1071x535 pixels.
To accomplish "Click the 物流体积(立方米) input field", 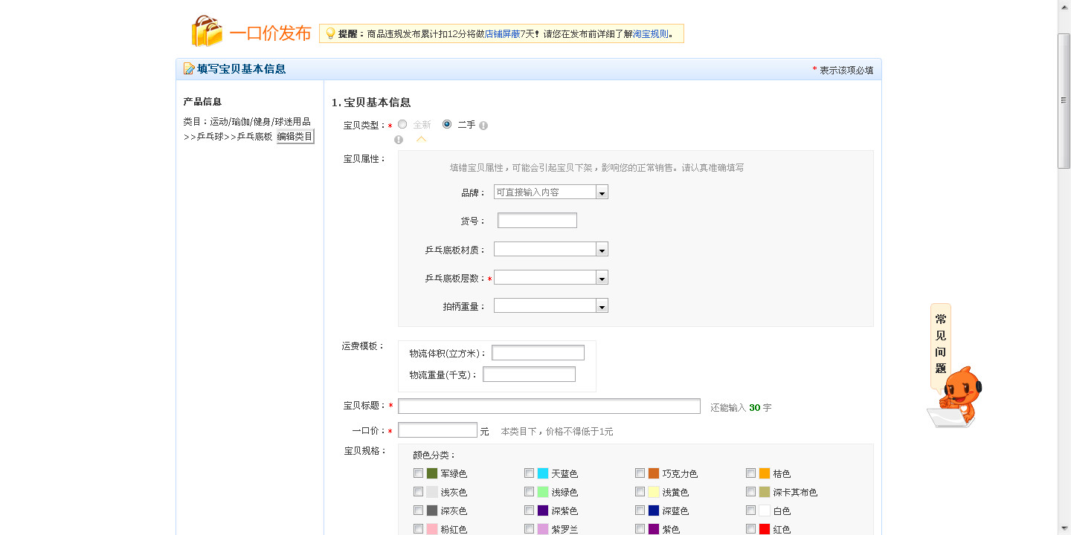I will pos(538,353).
